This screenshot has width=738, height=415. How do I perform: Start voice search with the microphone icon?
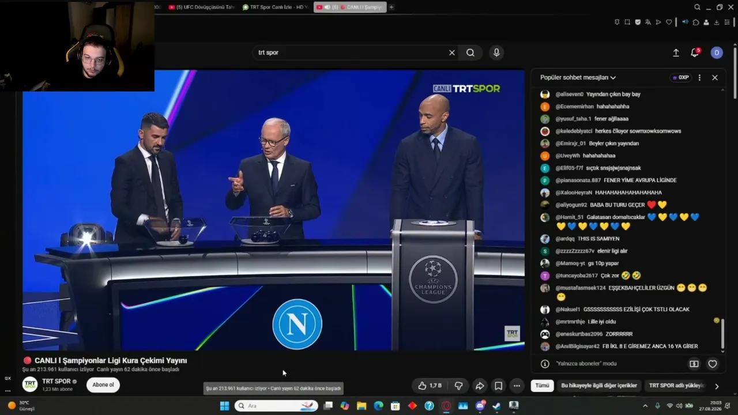(x=496, y=52)
